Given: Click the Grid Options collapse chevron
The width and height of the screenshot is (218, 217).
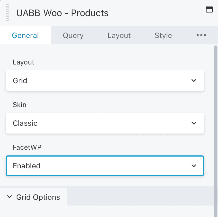Looking at the screenshot, I should (9, 197).
